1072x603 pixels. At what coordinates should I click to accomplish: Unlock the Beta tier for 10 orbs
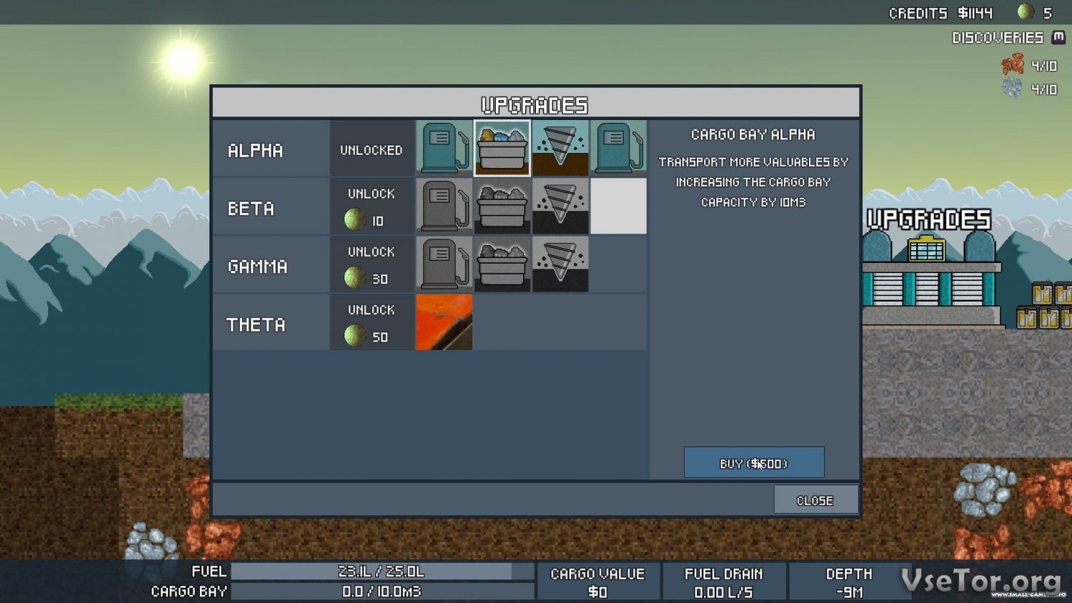371,207
